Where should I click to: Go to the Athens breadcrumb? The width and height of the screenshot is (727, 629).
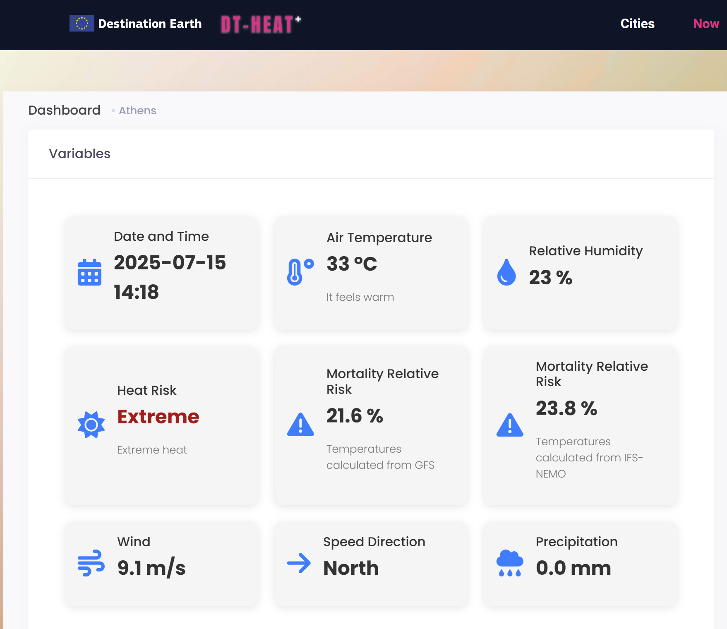[x=137, y=110]
